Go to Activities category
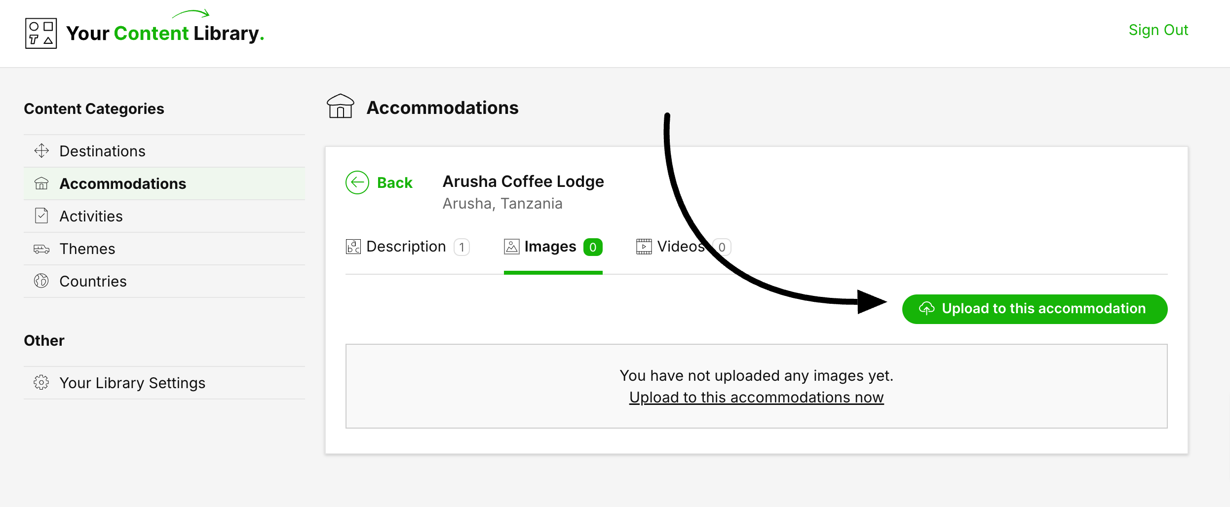 tap(91, 216)
